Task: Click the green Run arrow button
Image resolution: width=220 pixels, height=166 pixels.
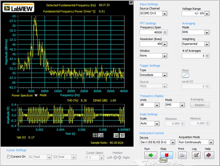Action: 151,155
